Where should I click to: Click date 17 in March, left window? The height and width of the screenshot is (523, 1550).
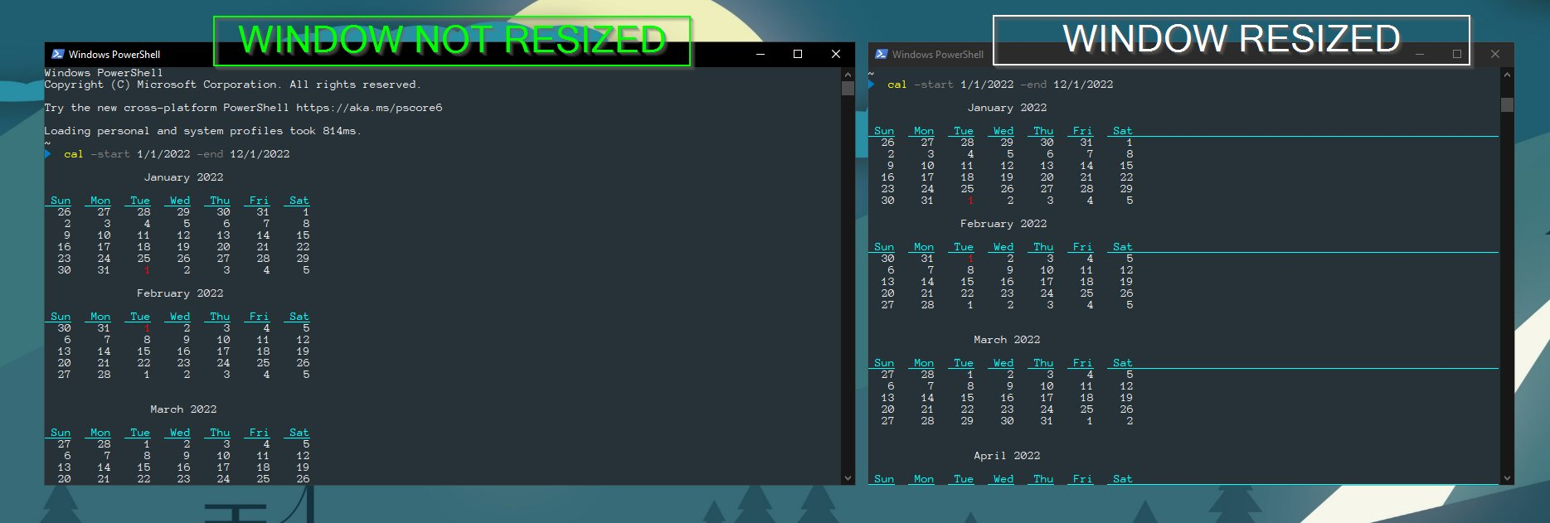(x=223, y=467)
